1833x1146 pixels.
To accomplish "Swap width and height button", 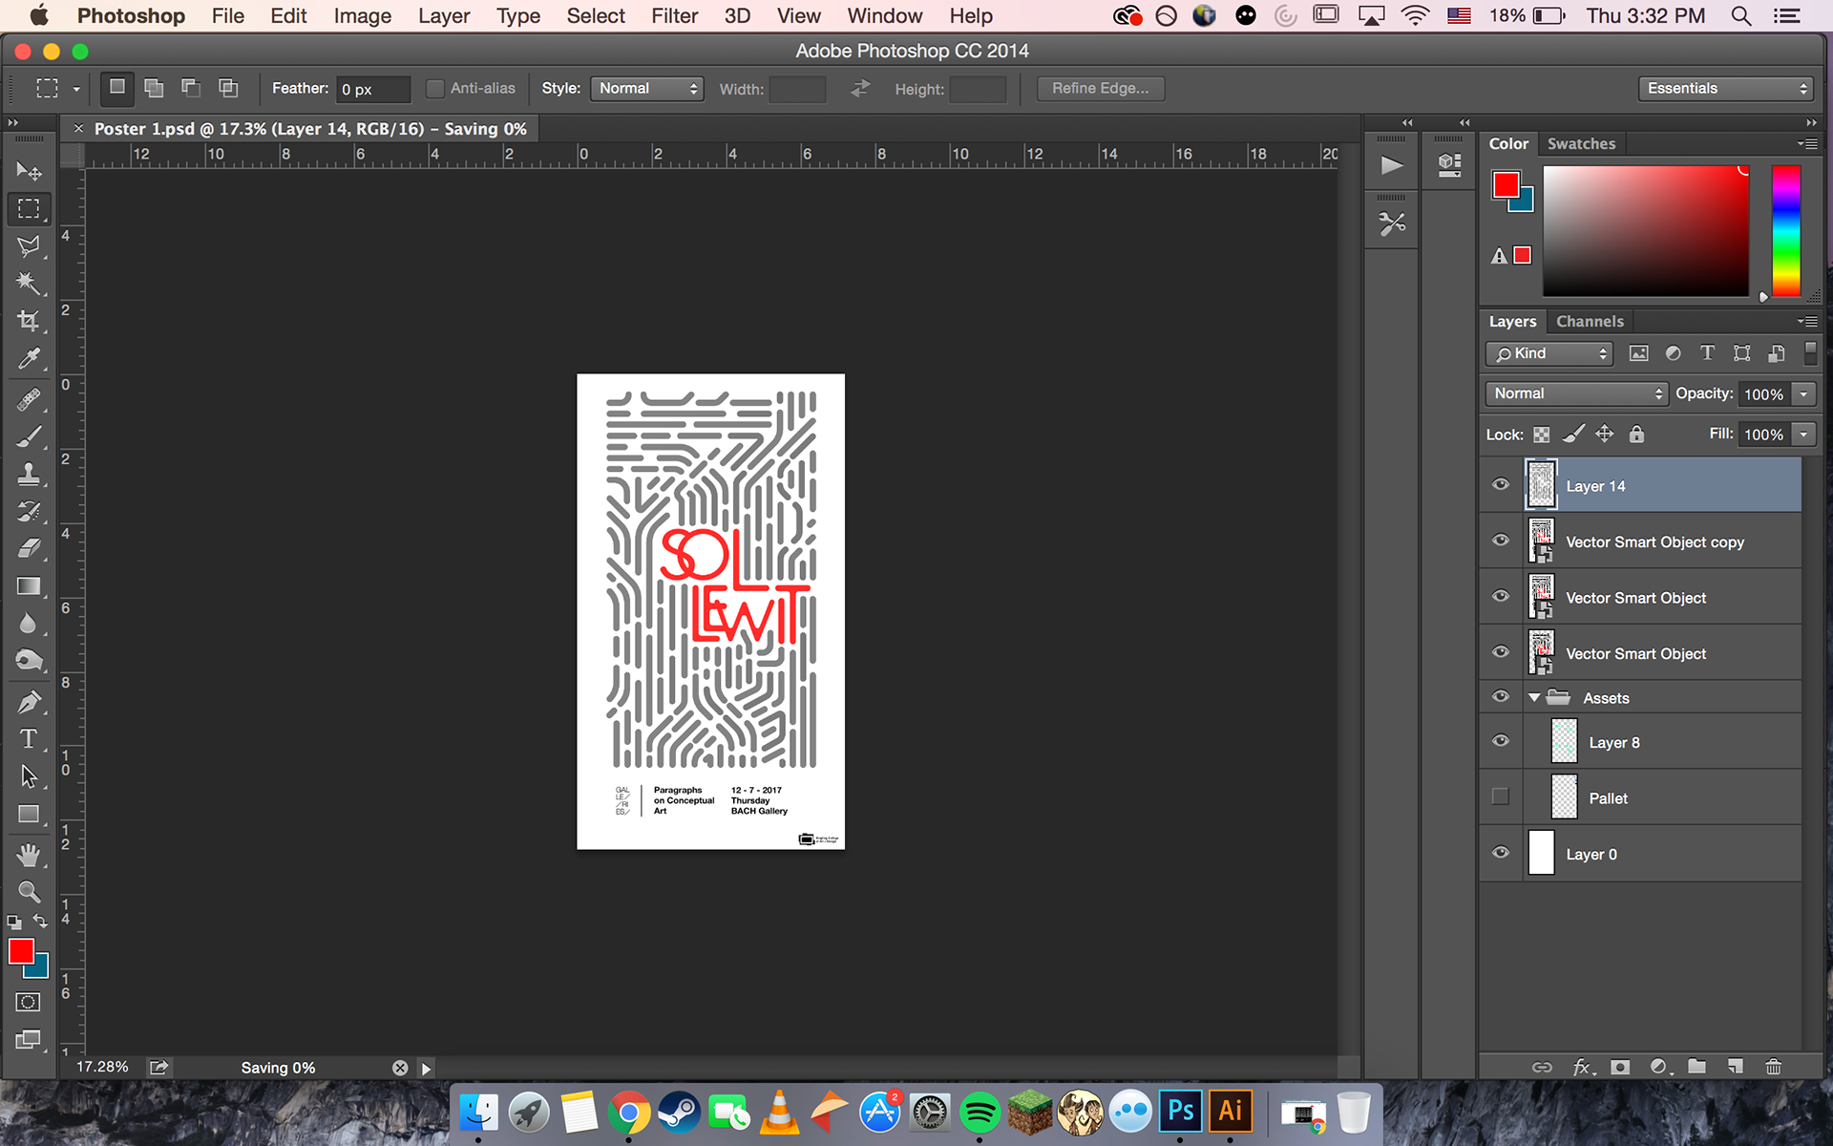I will pyautogui.click(x=860, y=89).
